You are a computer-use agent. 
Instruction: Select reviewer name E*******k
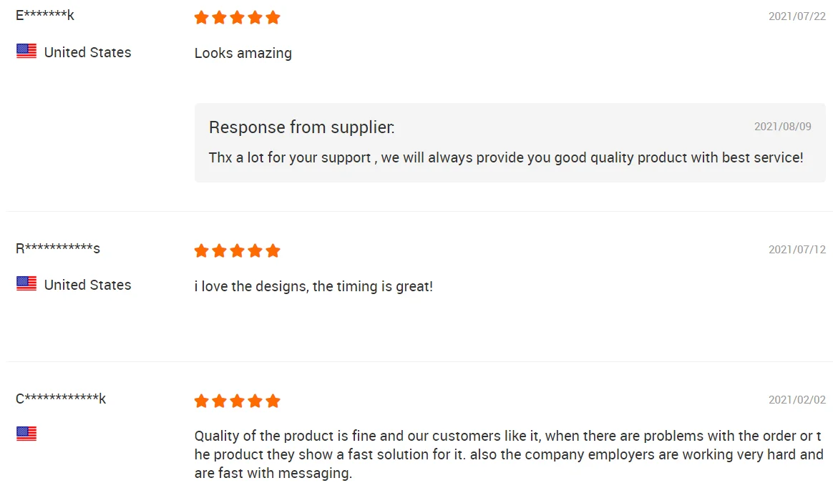point(45,15)
